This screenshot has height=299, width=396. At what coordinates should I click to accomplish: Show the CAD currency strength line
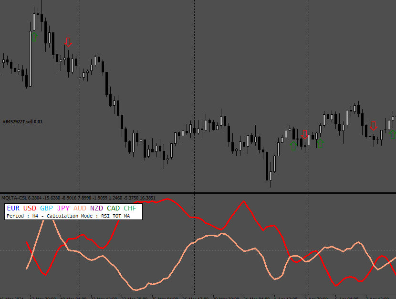[x=113, y=208]
